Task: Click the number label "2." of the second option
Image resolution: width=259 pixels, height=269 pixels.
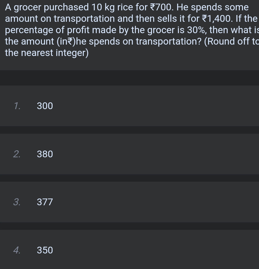Action: 17,154
